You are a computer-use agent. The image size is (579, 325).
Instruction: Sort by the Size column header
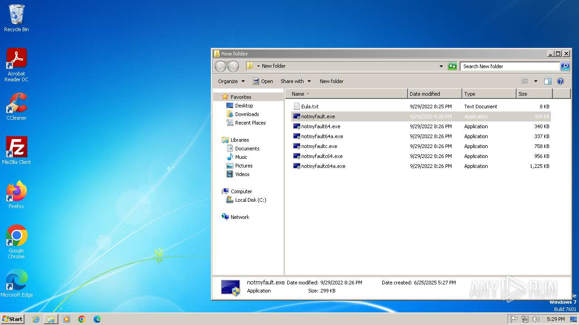[534, 94]
